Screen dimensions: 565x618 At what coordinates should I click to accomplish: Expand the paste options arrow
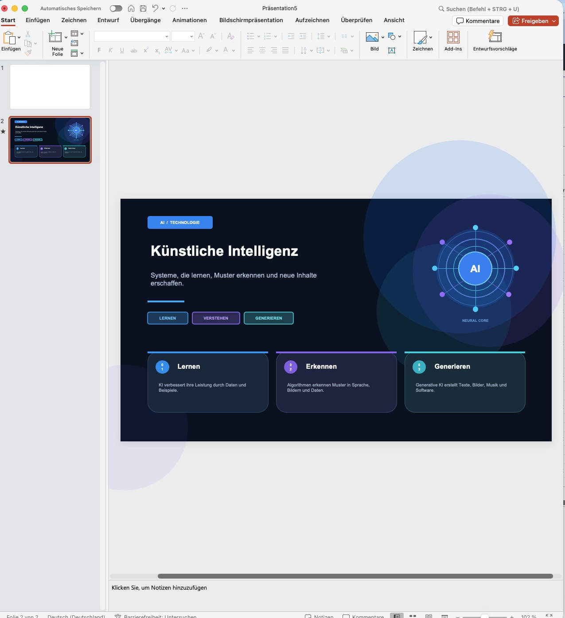[x=19, y=38]
